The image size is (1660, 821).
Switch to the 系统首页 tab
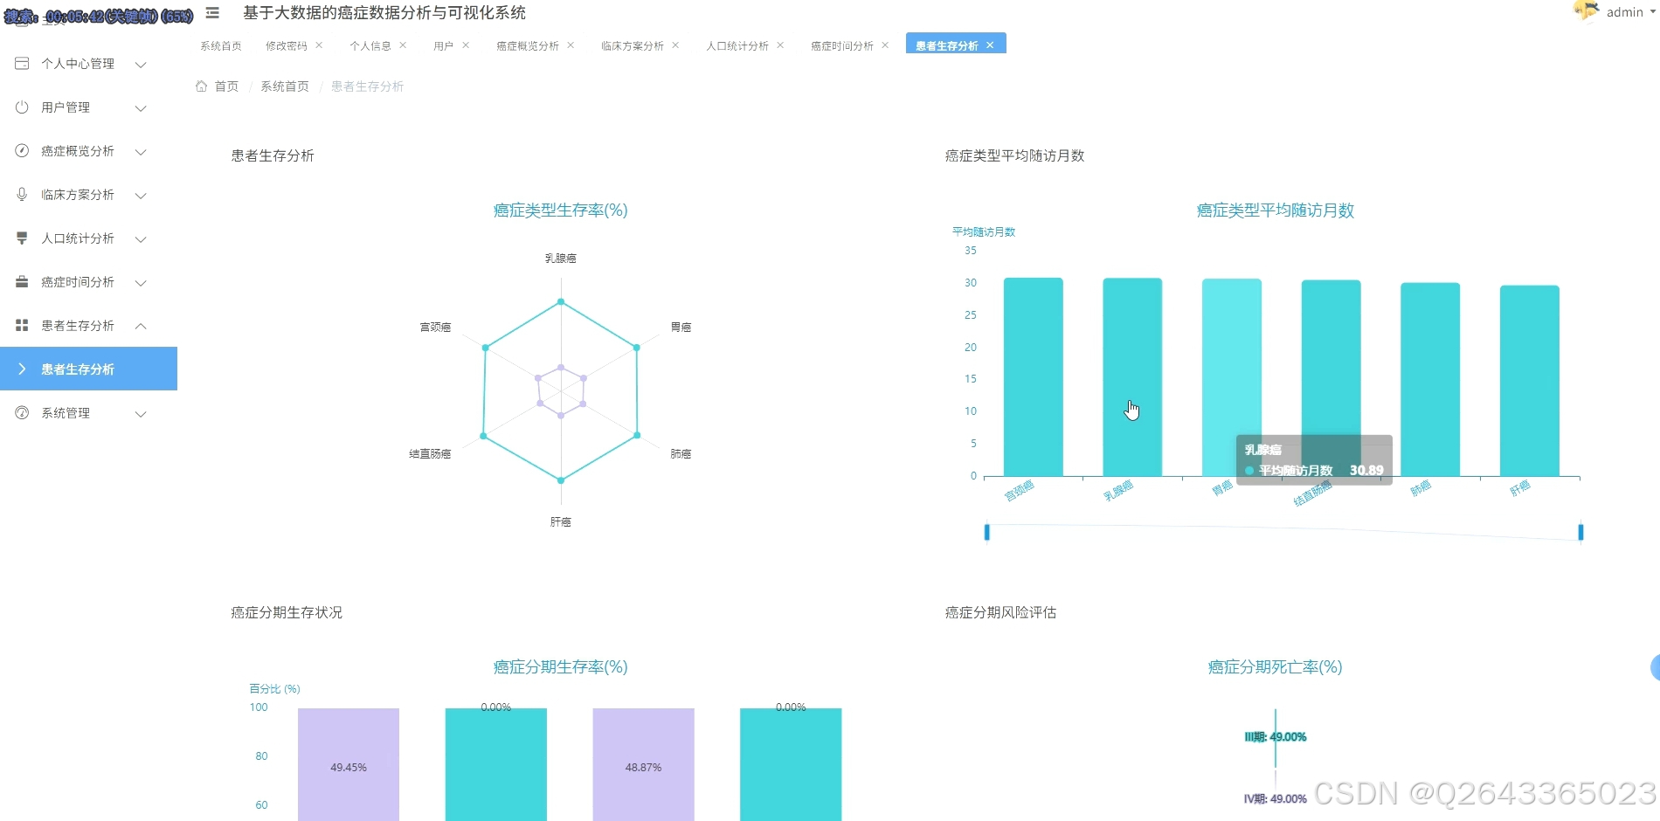point(218,45)
